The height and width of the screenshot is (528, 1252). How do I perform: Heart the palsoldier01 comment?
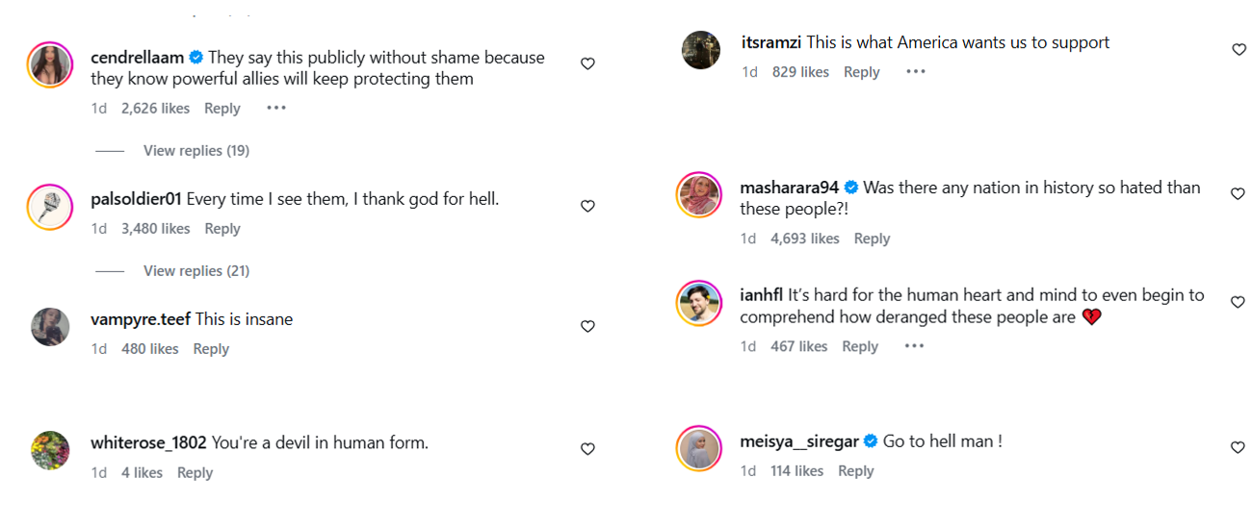click(x=587, y=206)
